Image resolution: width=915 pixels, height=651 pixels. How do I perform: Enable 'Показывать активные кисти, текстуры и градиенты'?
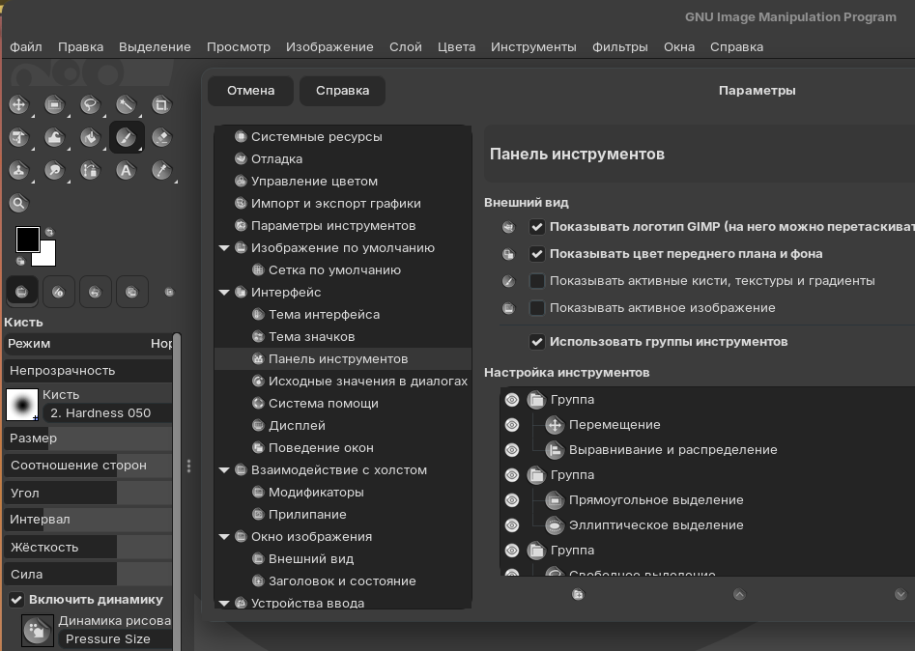(x=537, y=280)
